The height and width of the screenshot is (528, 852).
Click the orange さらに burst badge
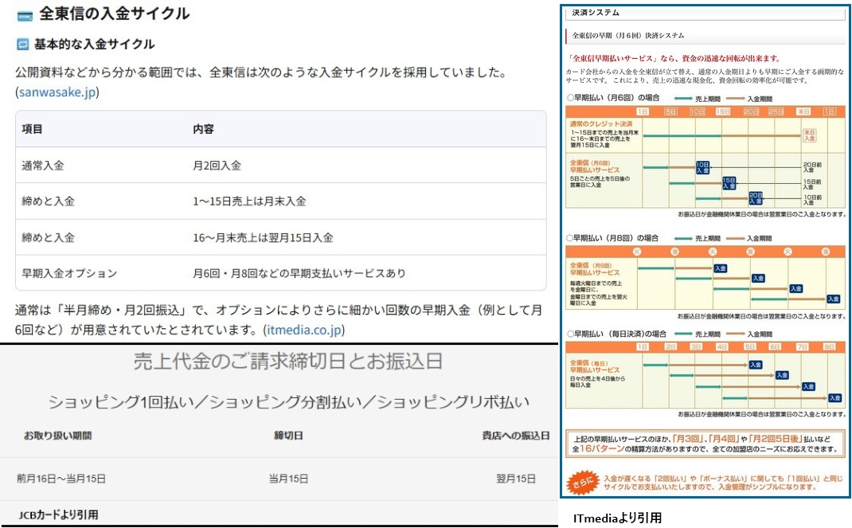(x=583, y=483)
